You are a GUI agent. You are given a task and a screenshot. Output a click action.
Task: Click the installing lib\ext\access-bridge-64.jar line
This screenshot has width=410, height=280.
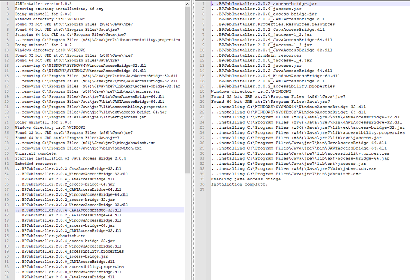(300, 159)
